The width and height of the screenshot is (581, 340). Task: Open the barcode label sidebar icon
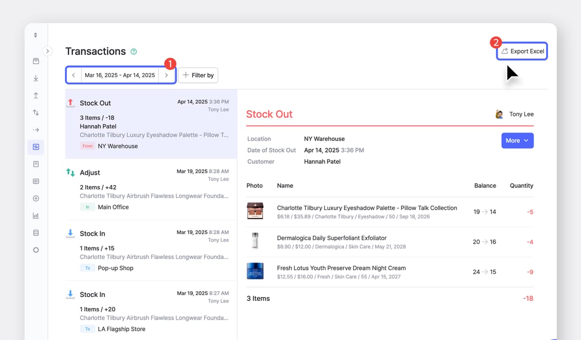[35, 181]
